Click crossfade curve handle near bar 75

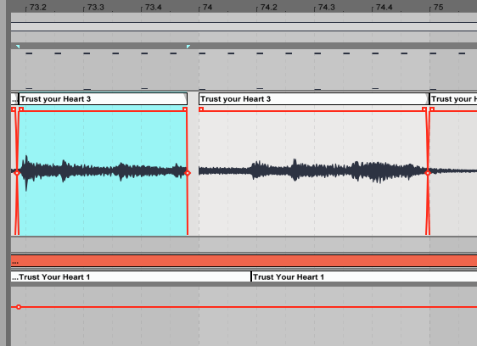pos(428,173)
